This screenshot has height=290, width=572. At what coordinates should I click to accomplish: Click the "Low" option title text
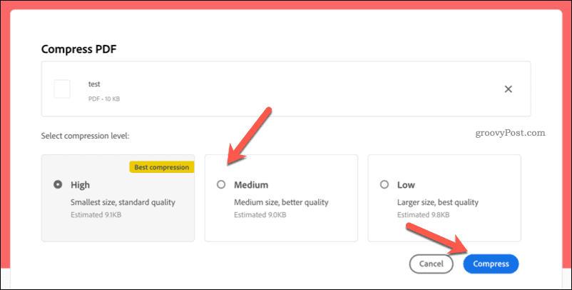click(405, 185)
